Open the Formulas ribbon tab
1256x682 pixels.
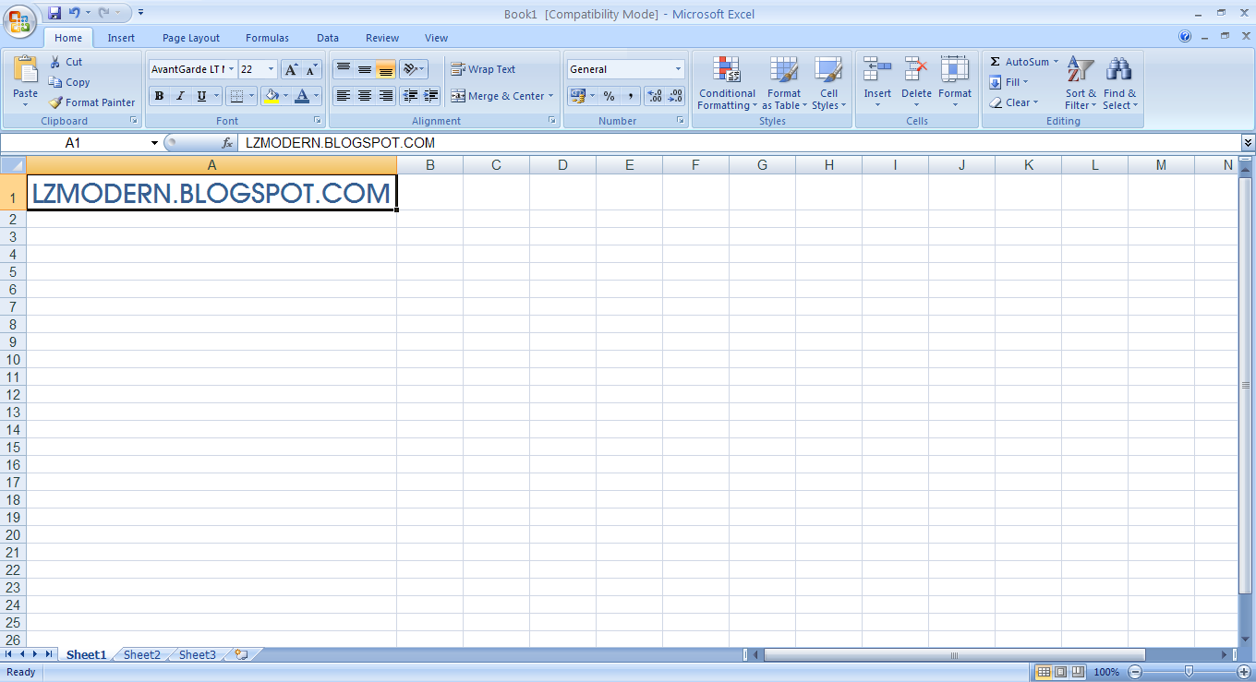click(x=267, y=38)
